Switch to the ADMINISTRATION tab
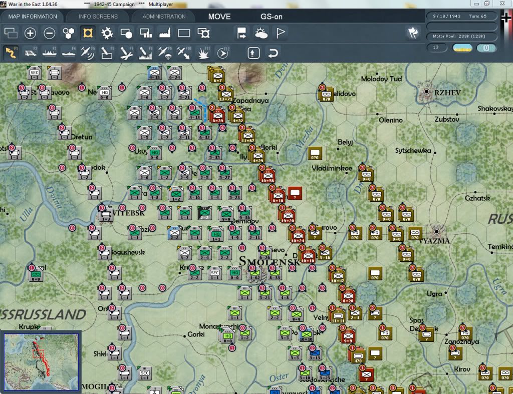The image size is (513, 394). 164,17
